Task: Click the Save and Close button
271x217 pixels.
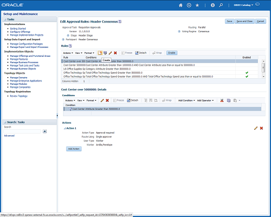Action: (x=244, y=21)
